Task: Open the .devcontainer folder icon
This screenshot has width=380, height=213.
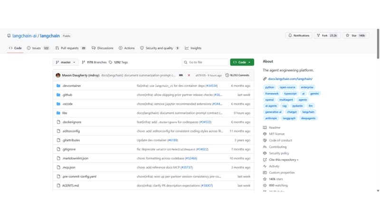Action: [58, 86]
